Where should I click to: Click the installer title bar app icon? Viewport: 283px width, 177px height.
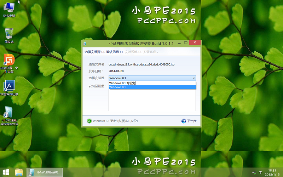[x=85, y=44]
